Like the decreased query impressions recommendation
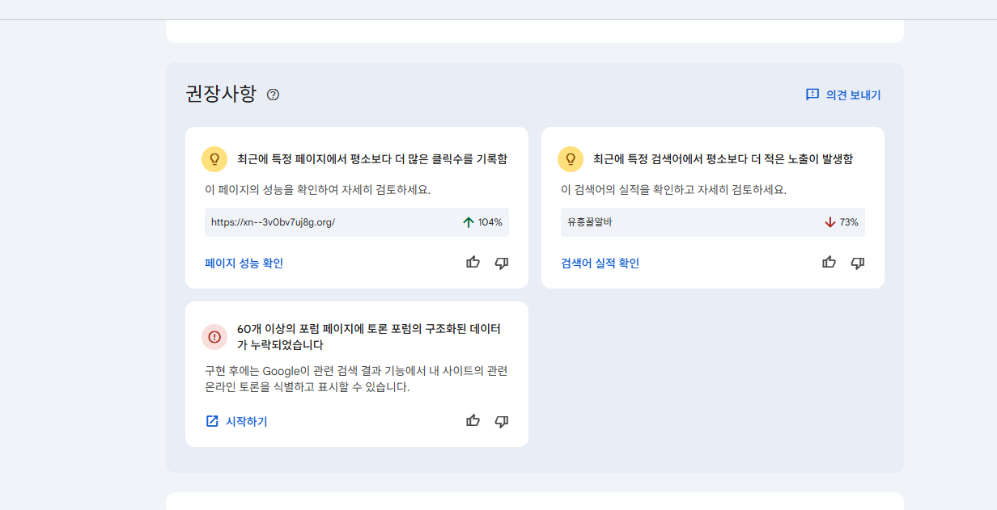 coord(829,263)
